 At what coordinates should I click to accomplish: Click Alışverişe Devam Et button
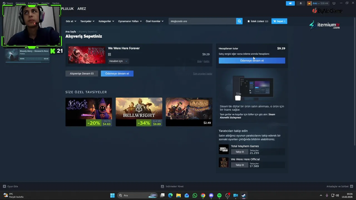click(x=81, y=74)
